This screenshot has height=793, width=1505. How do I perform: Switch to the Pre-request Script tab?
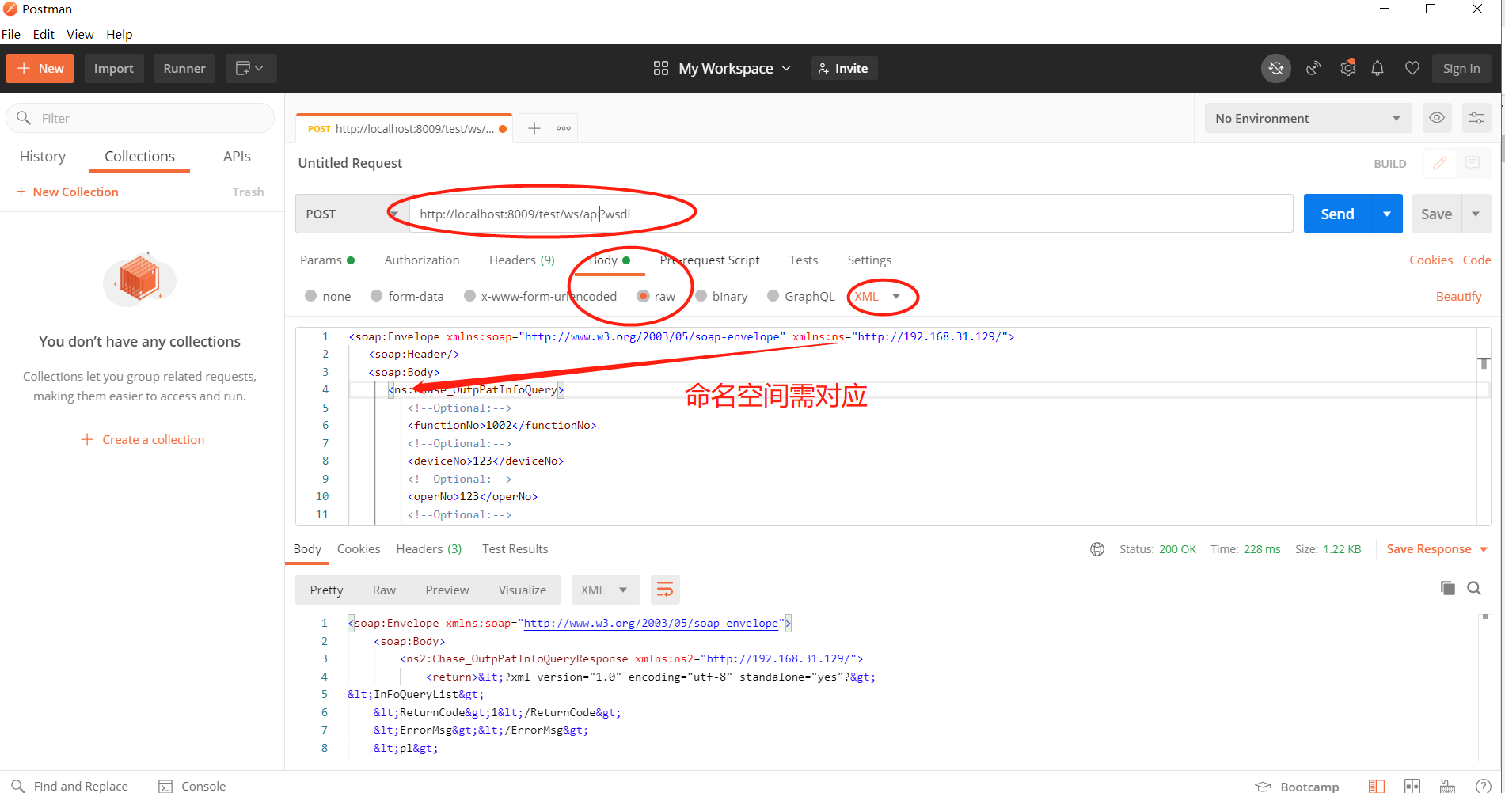click(710, 260)
